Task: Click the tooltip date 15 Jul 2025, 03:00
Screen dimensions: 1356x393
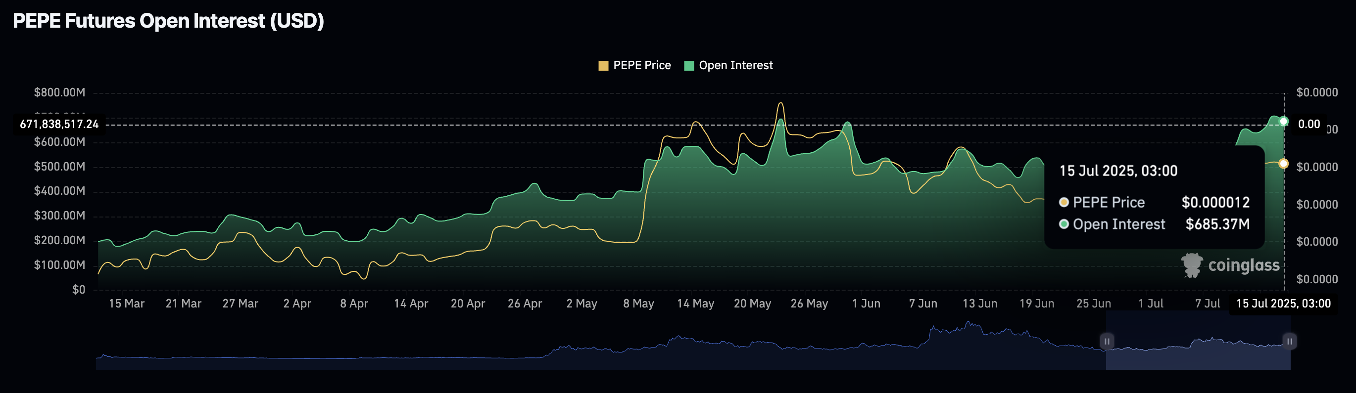Action: [x=1118, y=171]
